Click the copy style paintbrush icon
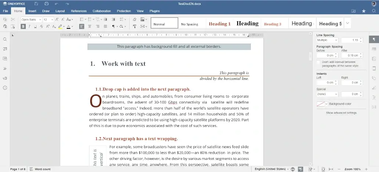Screen dimensions: 379x172 pos(135,27)
